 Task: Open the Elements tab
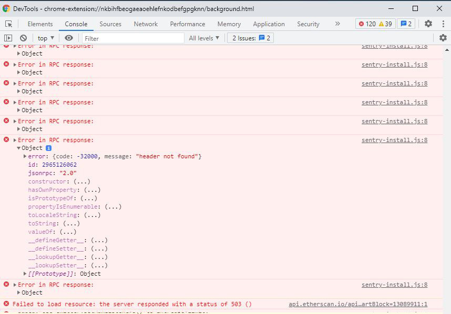click(40, 24)
